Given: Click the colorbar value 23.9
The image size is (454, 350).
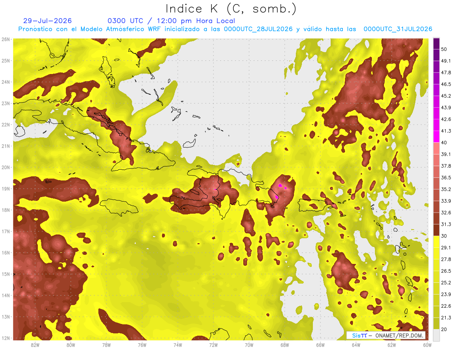Looking at the screenshot, I should (446, 294).
